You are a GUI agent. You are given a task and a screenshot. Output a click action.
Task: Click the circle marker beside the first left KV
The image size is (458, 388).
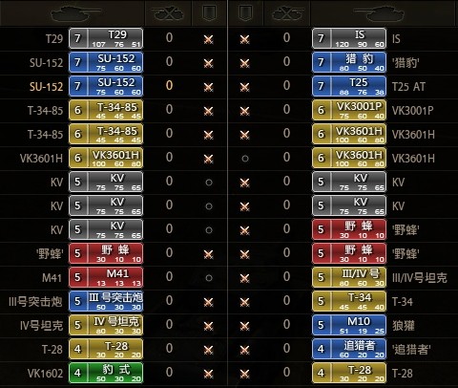(x=209, y=183)
